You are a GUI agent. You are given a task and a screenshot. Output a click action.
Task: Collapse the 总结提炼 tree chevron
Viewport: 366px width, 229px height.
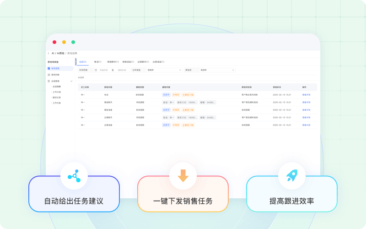tap(71, 81)
